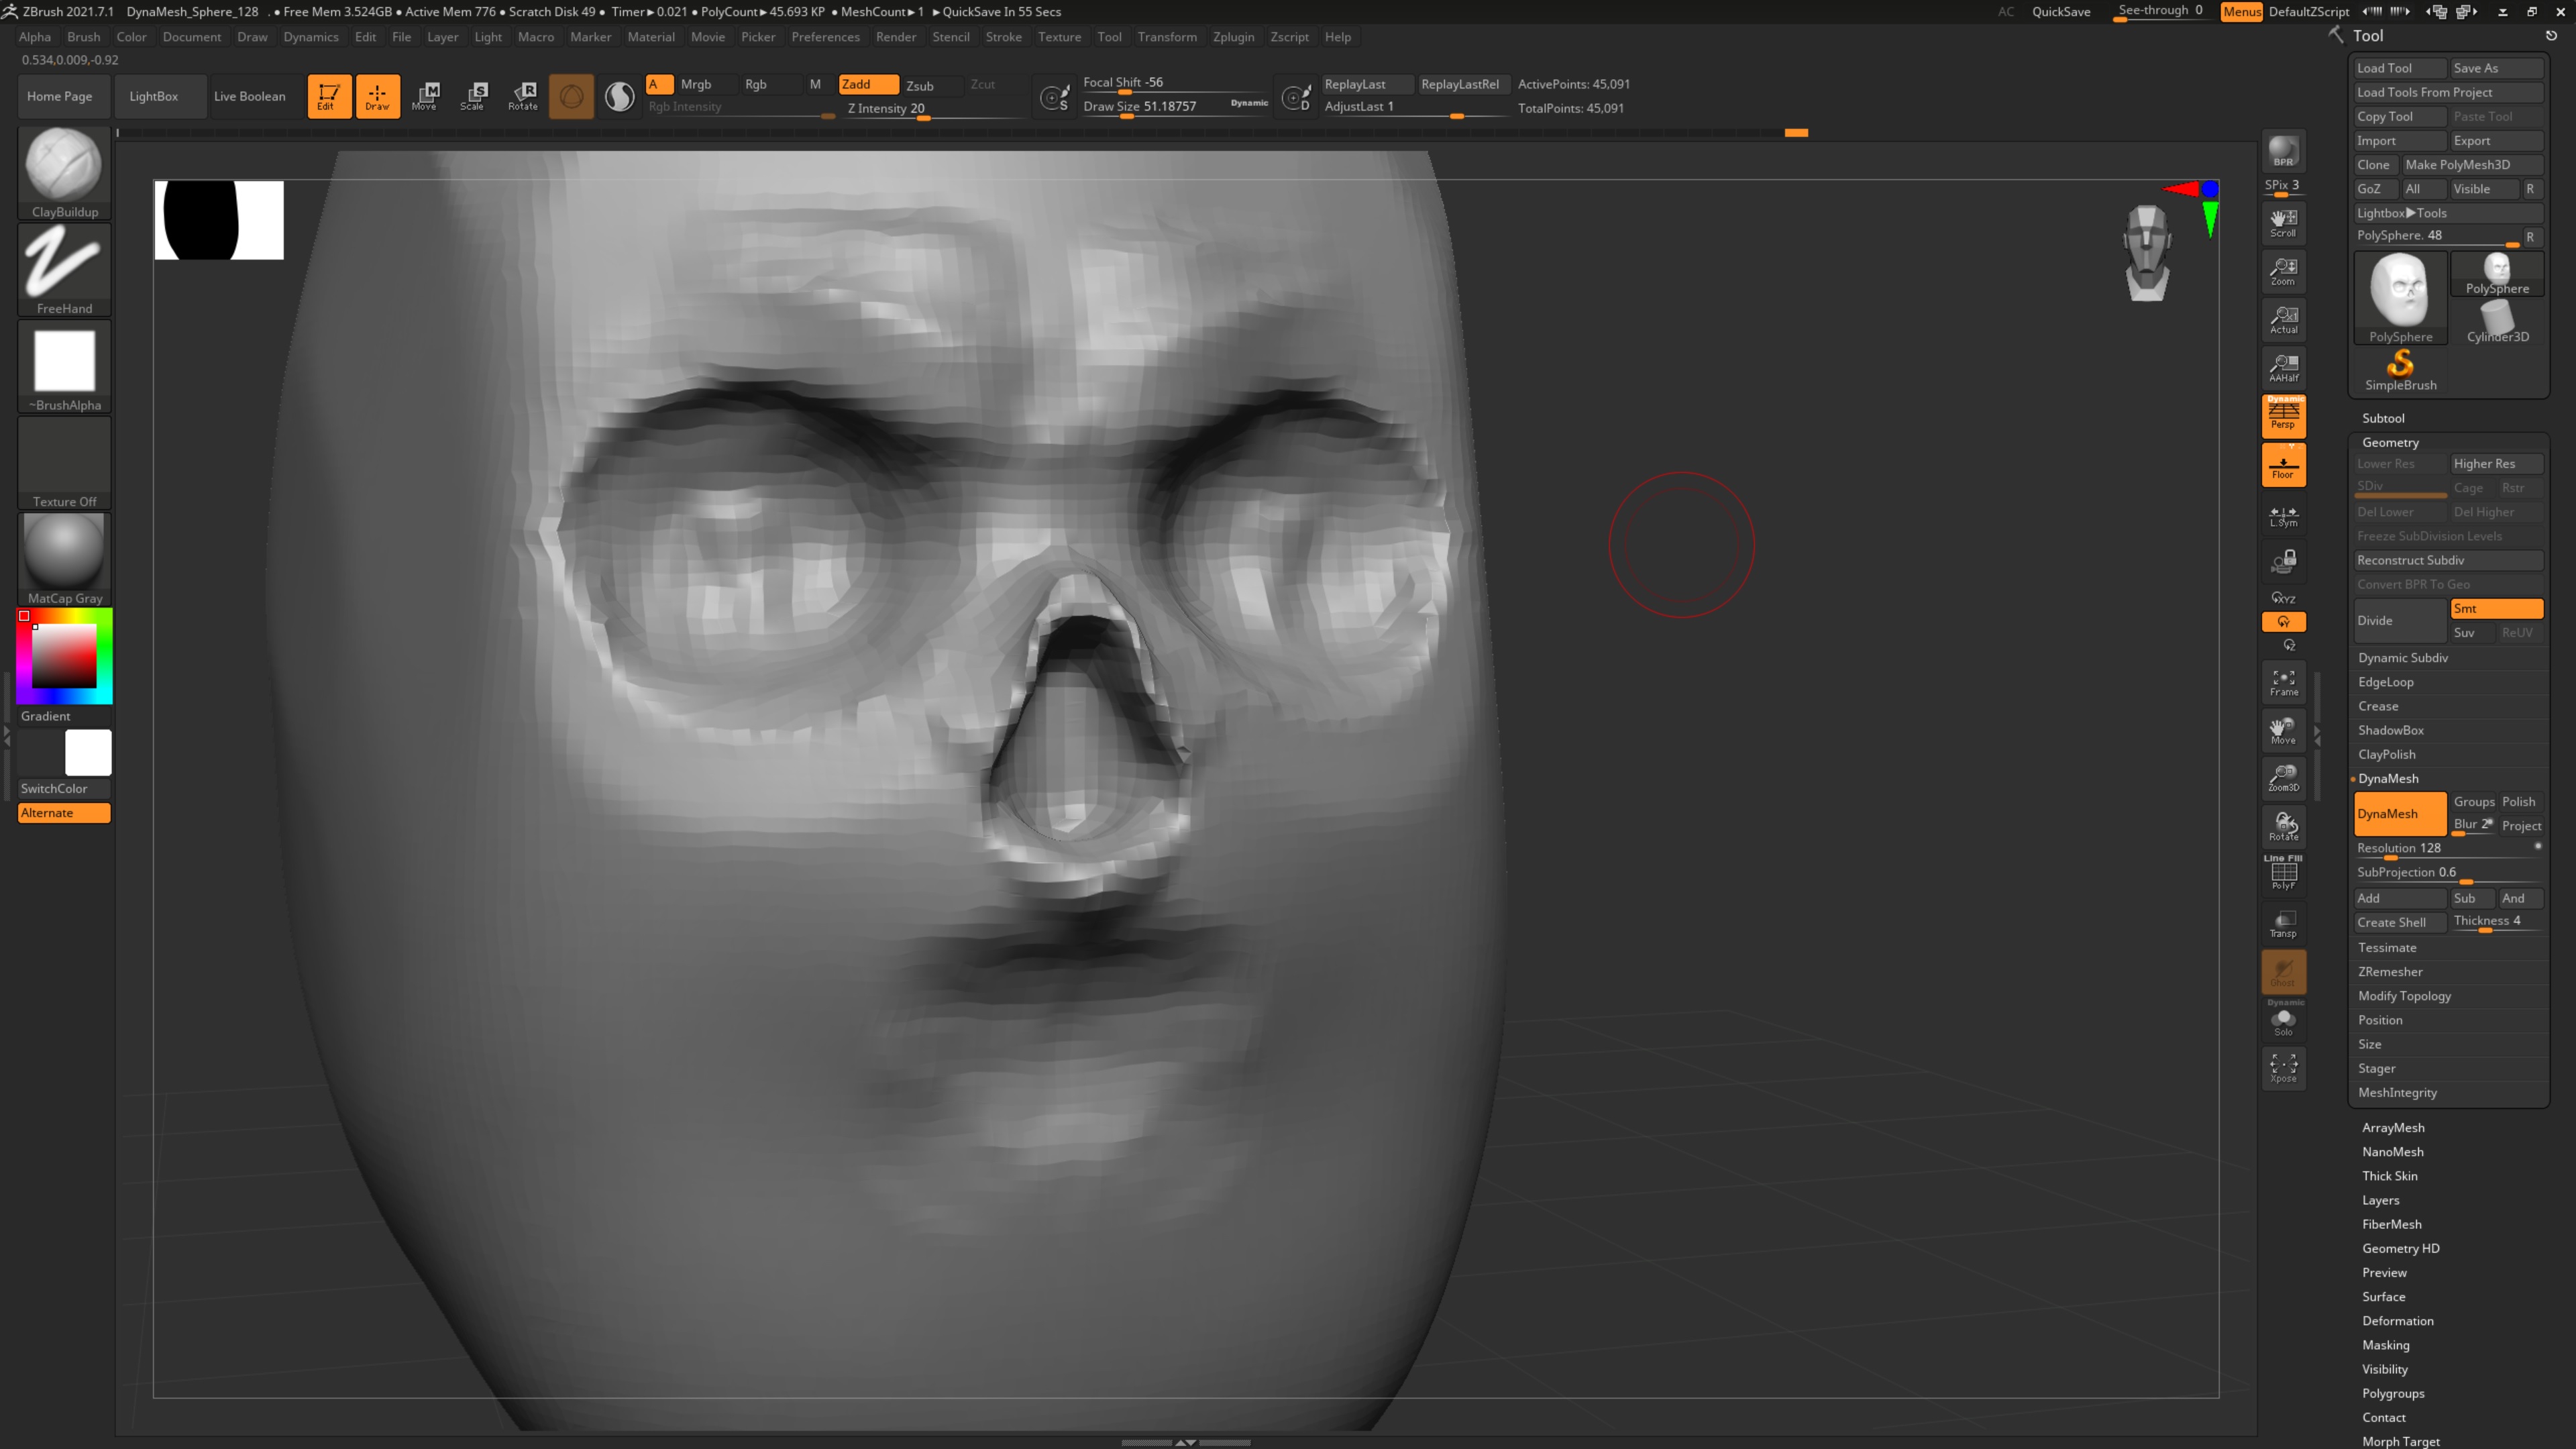Screen dimensions: 2576x1449
Task: Select the Rotate transform tool
Action: (x=523, y=96)
